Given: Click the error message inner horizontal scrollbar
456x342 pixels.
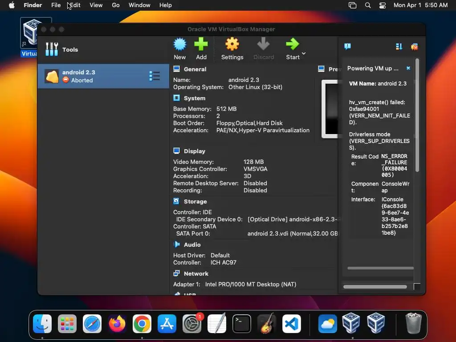Looking at the screenshot, I should [380, 268].
